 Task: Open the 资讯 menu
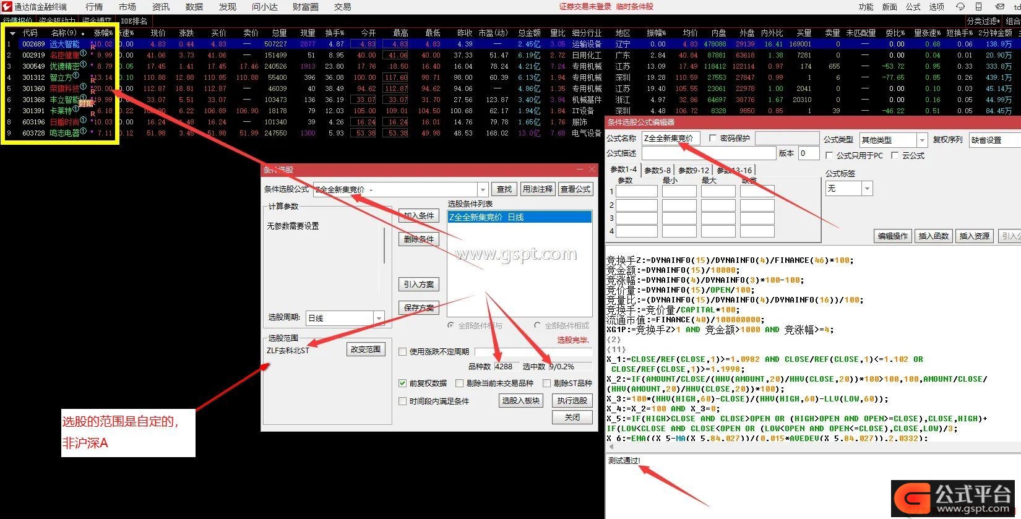pos(161,7)
